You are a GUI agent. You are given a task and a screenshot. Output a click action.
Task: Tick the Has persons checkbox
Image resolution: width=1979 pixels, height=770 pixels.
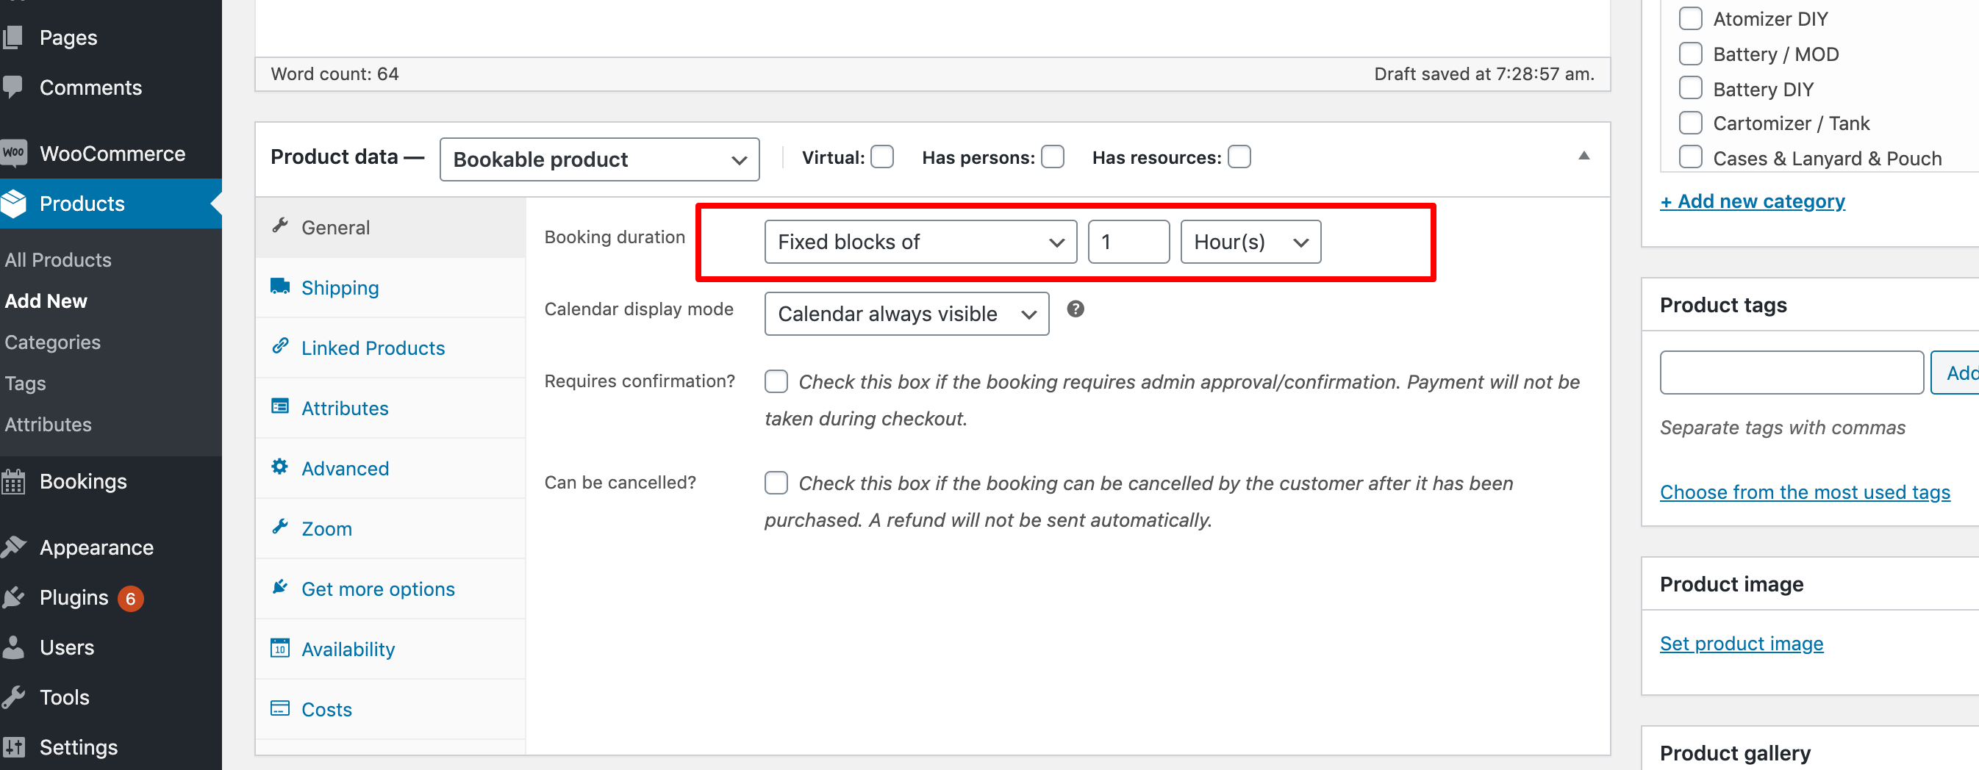pos(1053,156)
